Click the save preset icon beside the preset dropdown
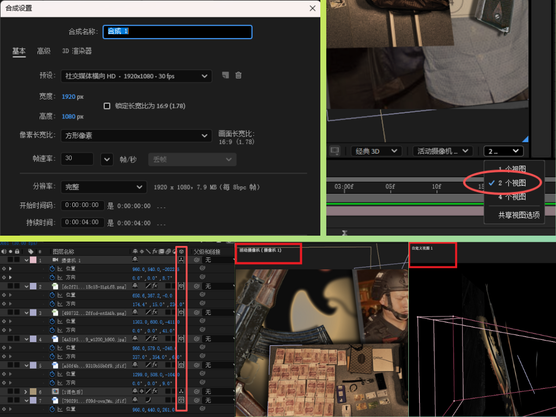 (226, 75)
